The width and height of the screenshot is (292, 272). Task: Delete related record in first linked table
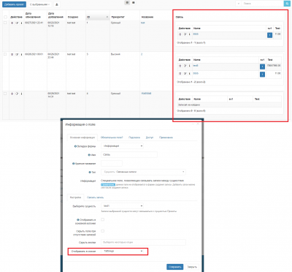point(180,34)
